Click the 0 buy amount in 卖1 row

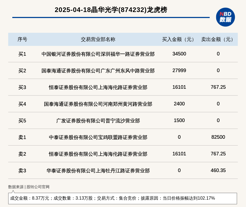click(x=179, y=137)
